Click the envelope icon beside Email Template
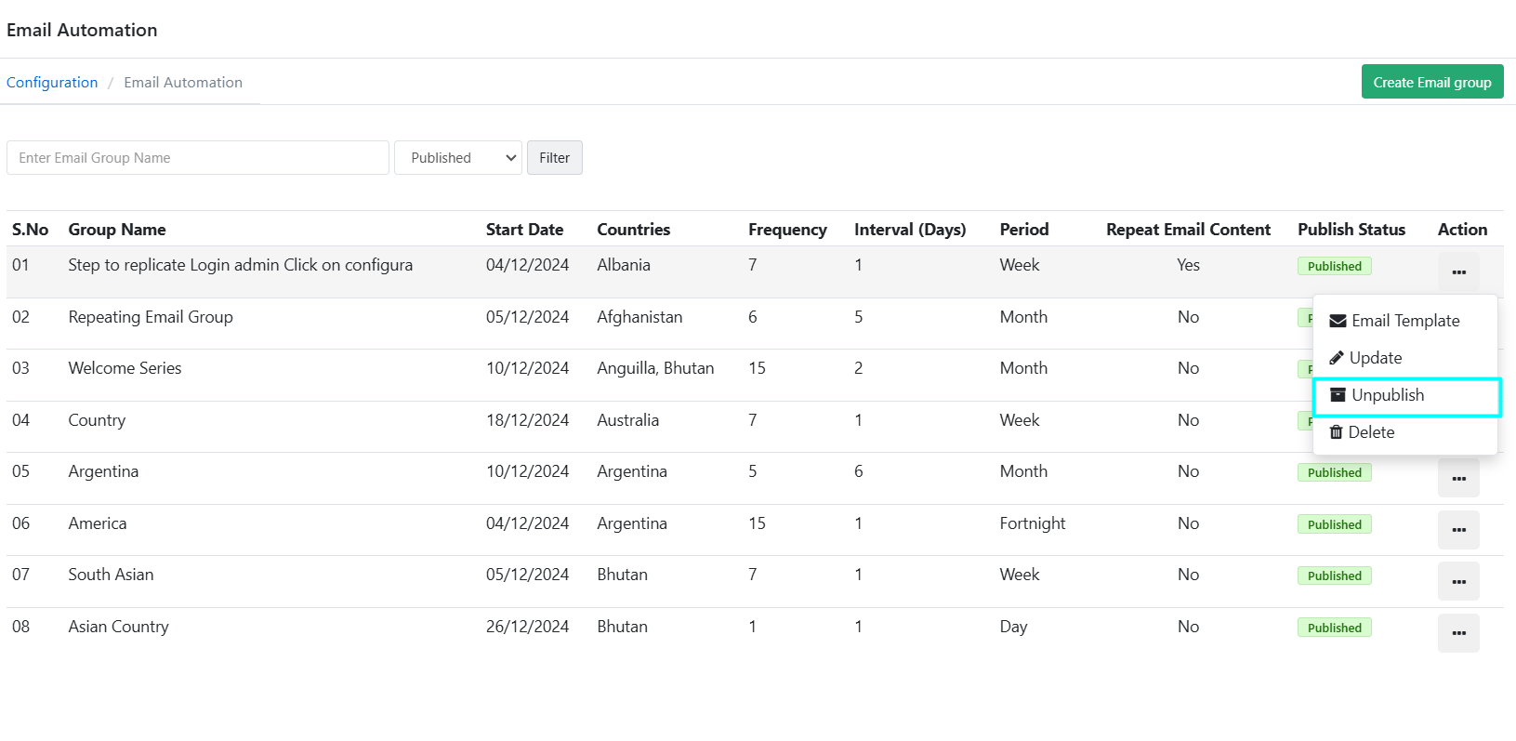The image size is (1516, 741). tap(1338, 321)
